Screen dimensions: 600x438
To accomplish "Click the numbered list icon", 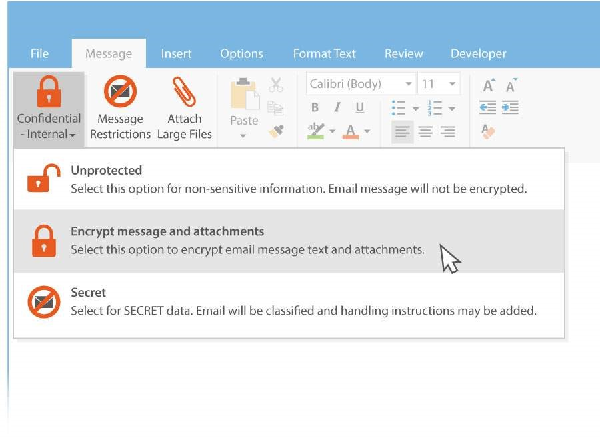I will (435, 108).
